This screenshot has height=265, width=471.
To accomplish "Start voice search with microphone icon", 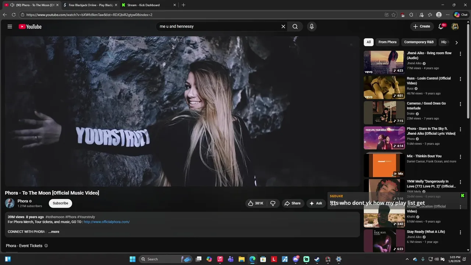I will tap(312, 26).
